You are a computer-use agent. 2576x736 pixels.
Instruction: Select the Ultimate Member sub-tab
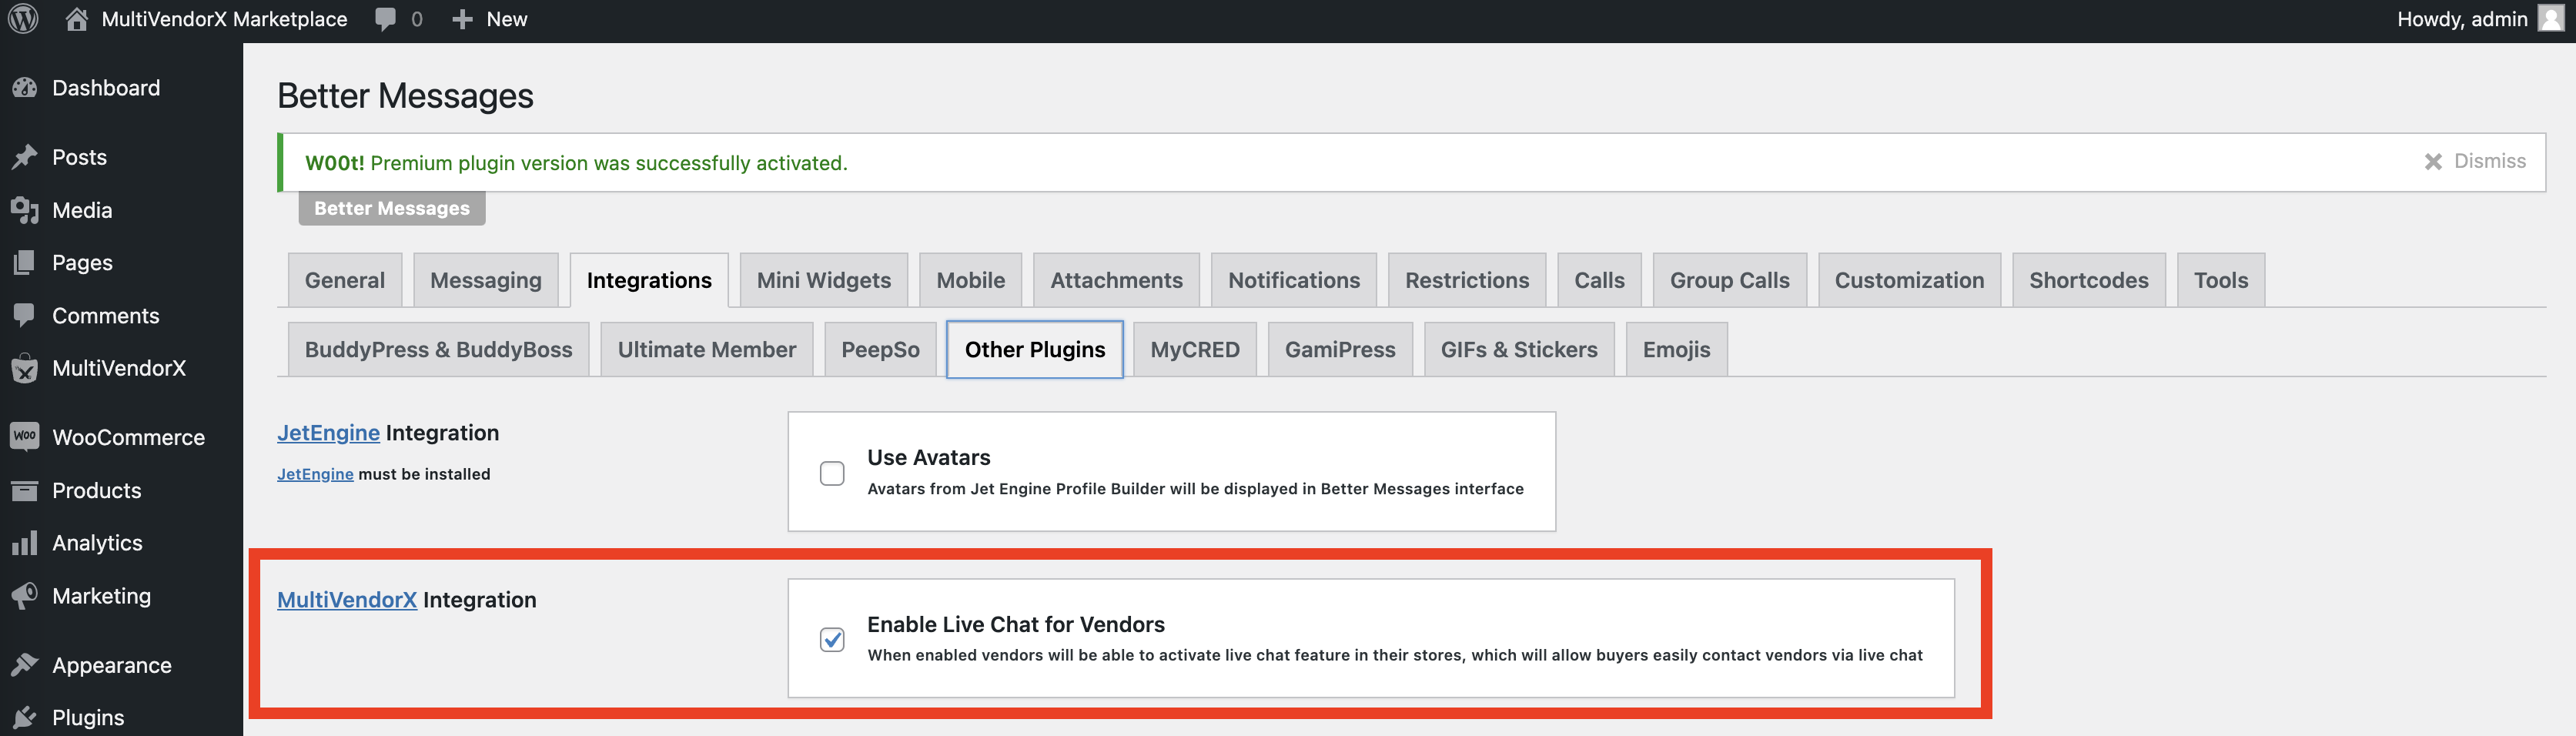pos(707,349)
